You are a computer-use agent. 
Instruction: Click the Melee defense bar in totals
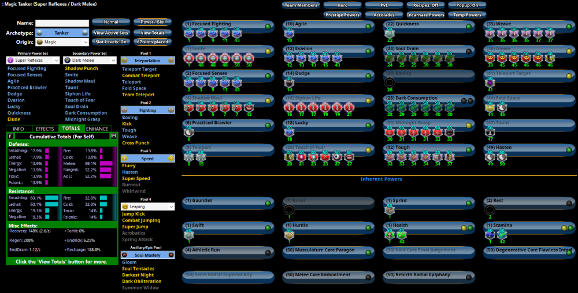point(106,163)
